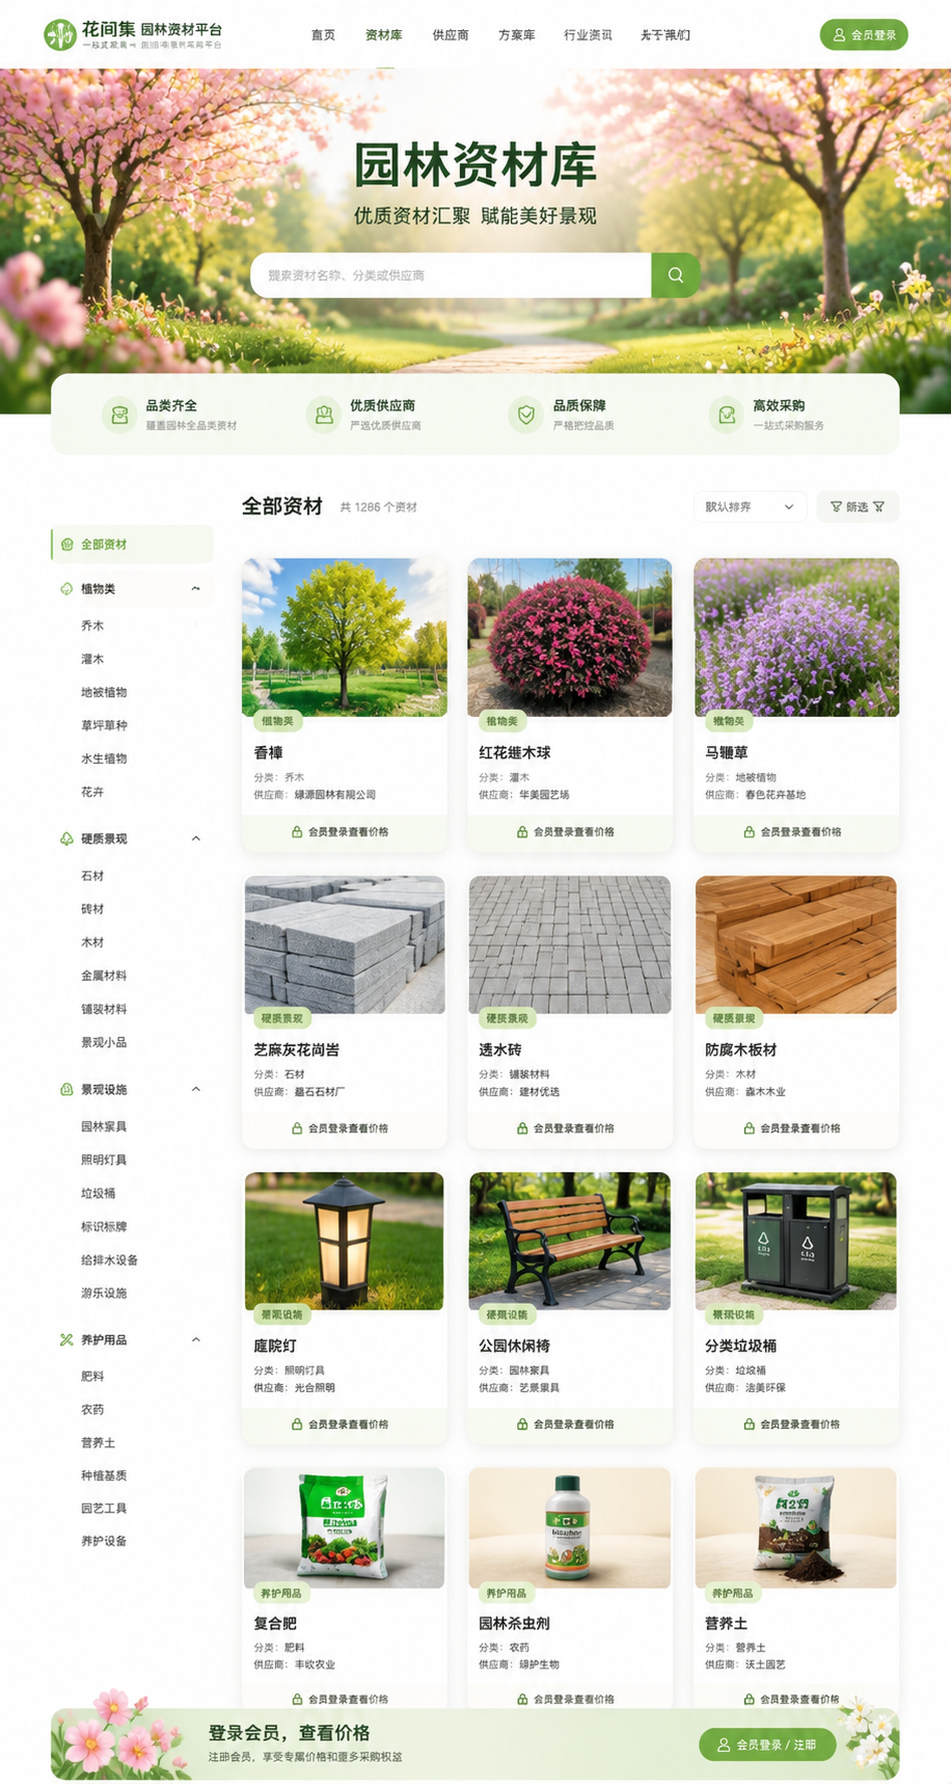Select 全部资材 in the sidebar
This screenshot has width=951, height=1784.
coord(132,544)
